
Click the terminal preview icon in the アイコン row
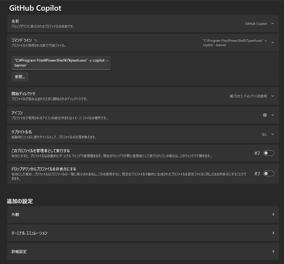265,115
